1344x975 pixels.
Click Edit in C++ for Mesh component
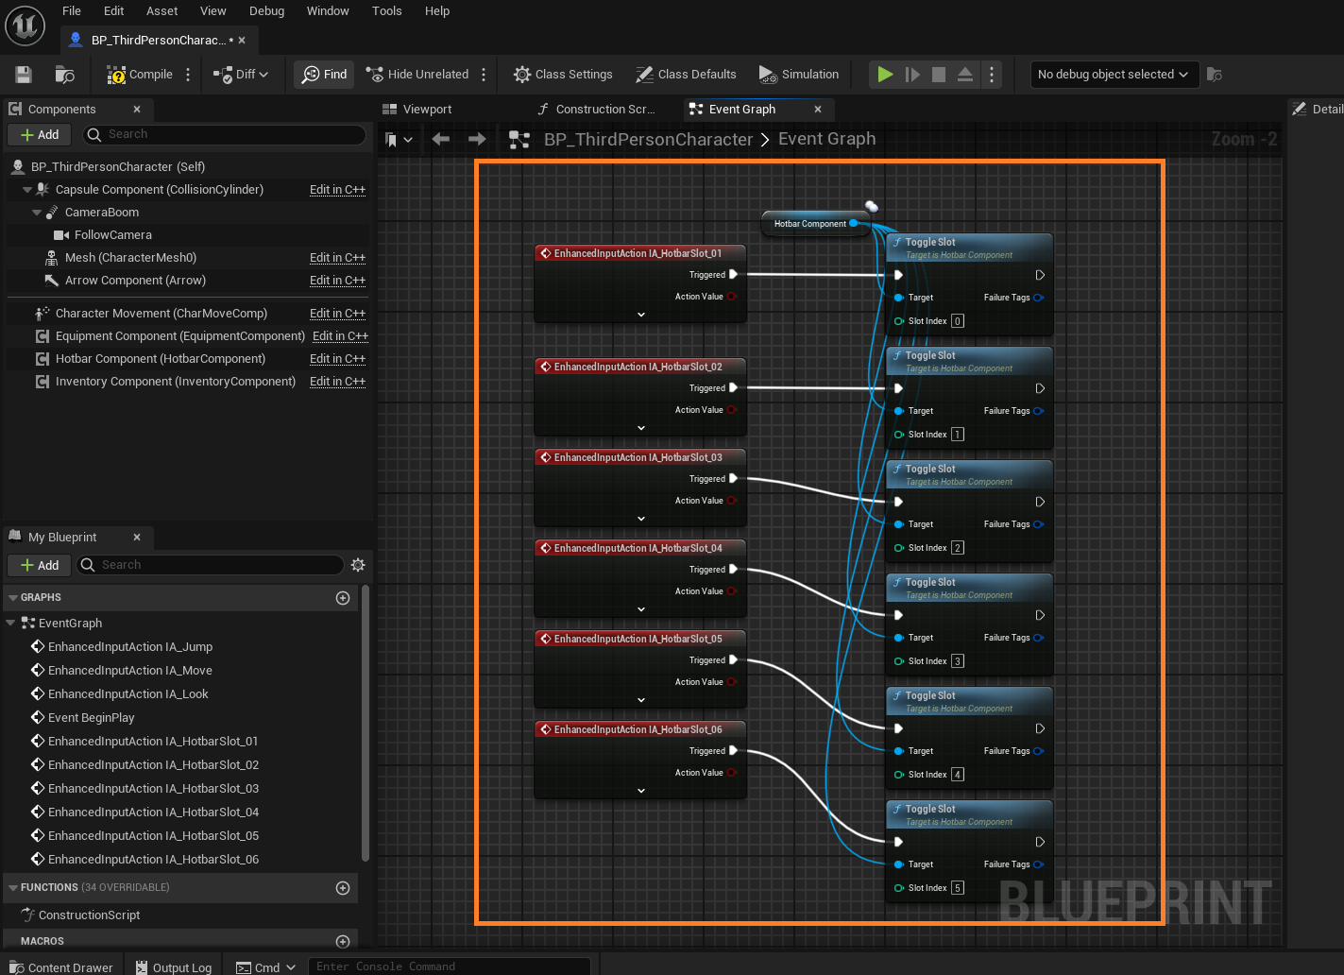point(337,258)
